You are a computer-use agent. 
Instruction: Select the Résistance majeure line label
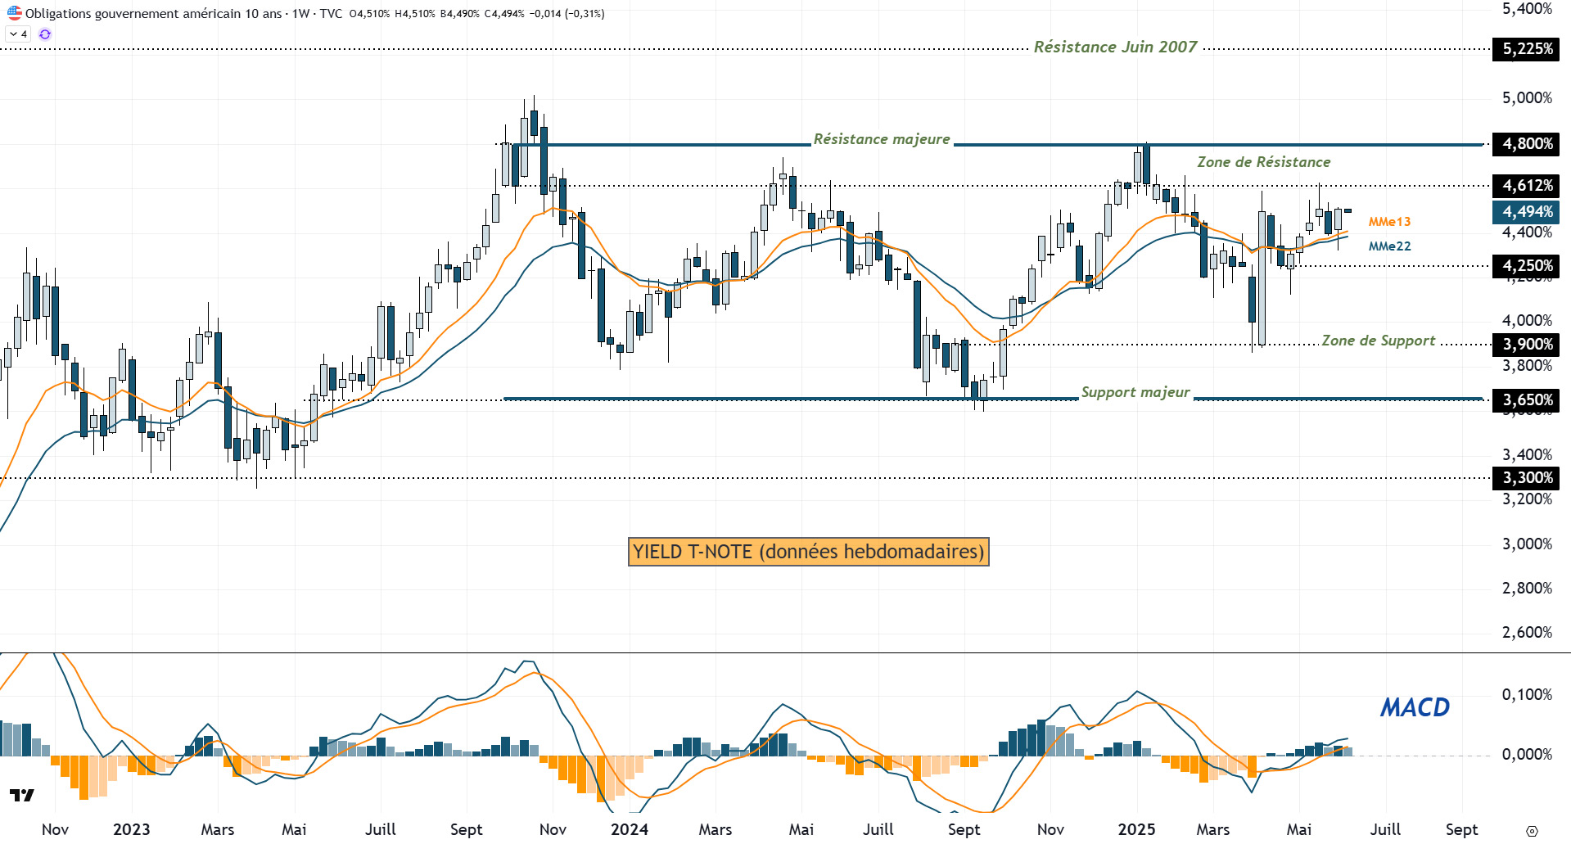pyautogui.click(x=881, y=139)
